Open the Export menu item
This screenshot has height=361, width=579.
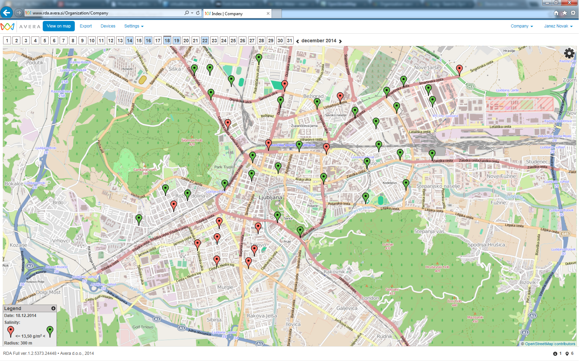pos(85,26)
